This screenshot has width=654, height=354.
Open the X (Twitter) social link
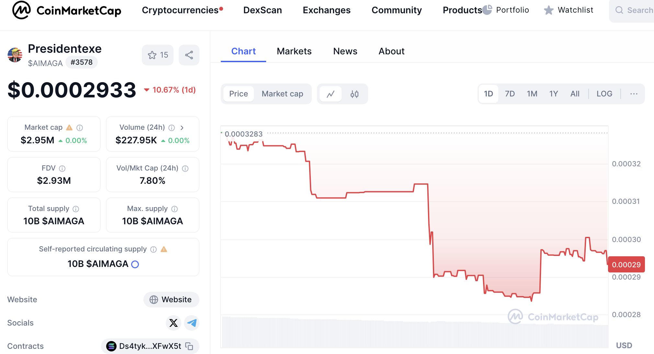pos(174,323)
